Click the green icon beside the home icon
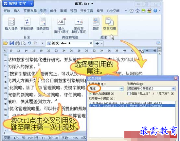 (143, 11)
